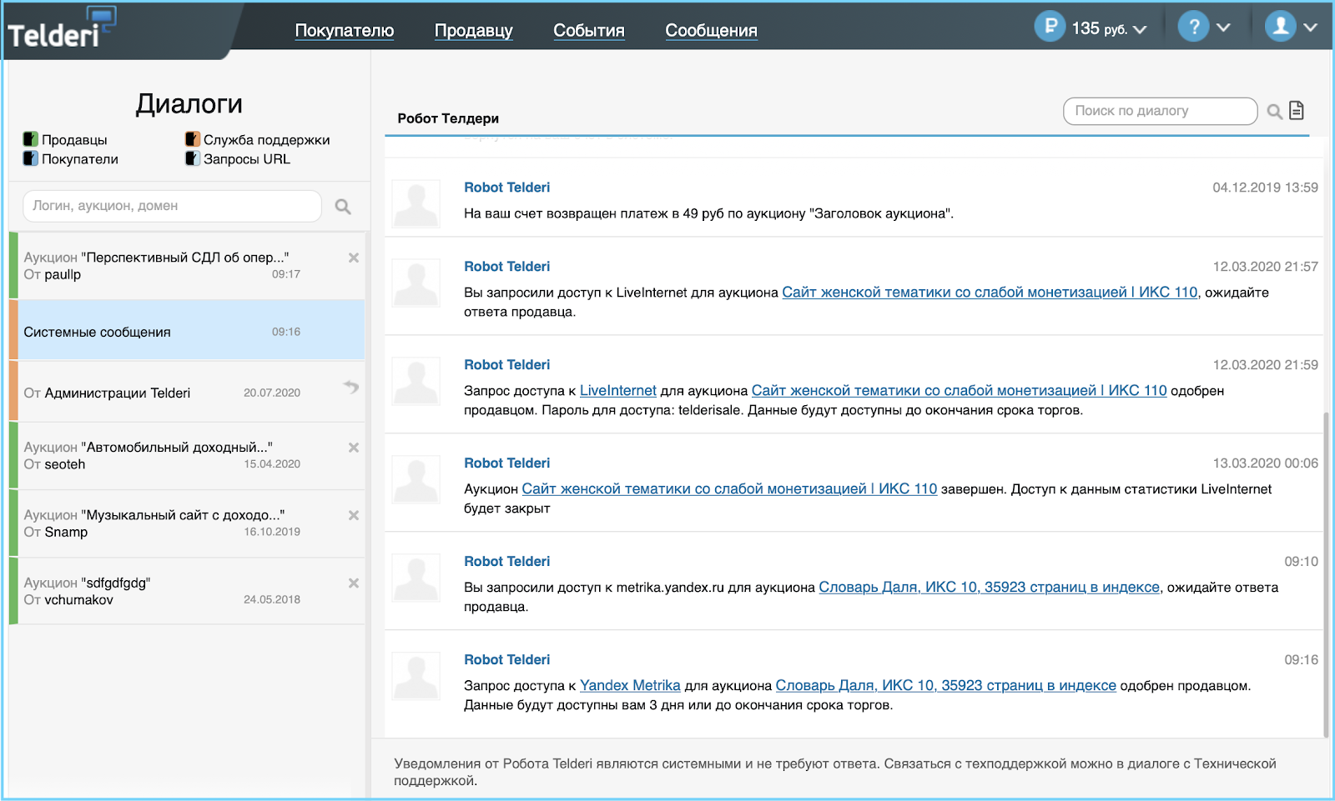The image size is (1335, 801).
Task: Open auction link in 13.03.2020 00:06 message
Action: (729, 489)
